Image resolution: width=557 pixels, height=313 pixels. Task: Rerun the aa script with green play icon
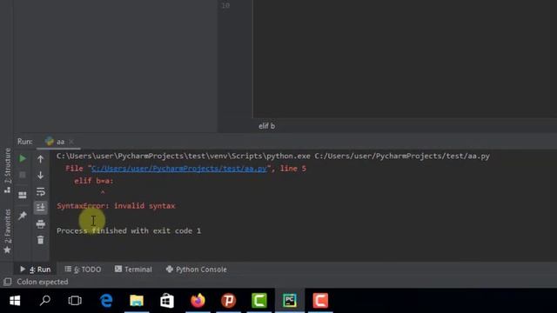pos(23,158)
